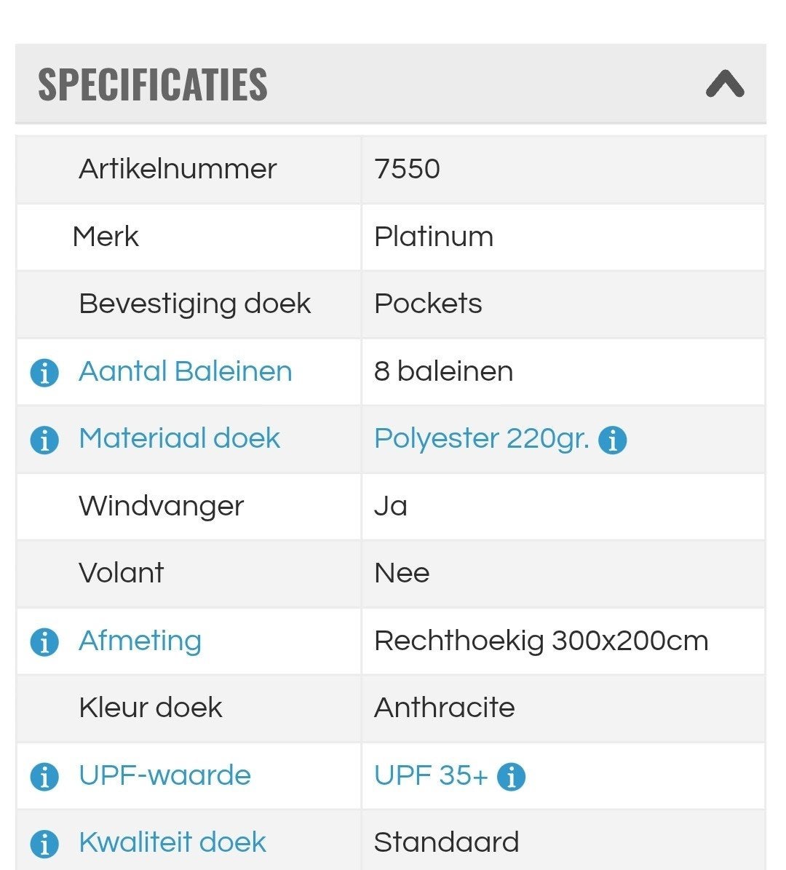Click the info icon beside UPF-waarde
The width and height of the screenshot is (786, 870).
pos(44,776)
